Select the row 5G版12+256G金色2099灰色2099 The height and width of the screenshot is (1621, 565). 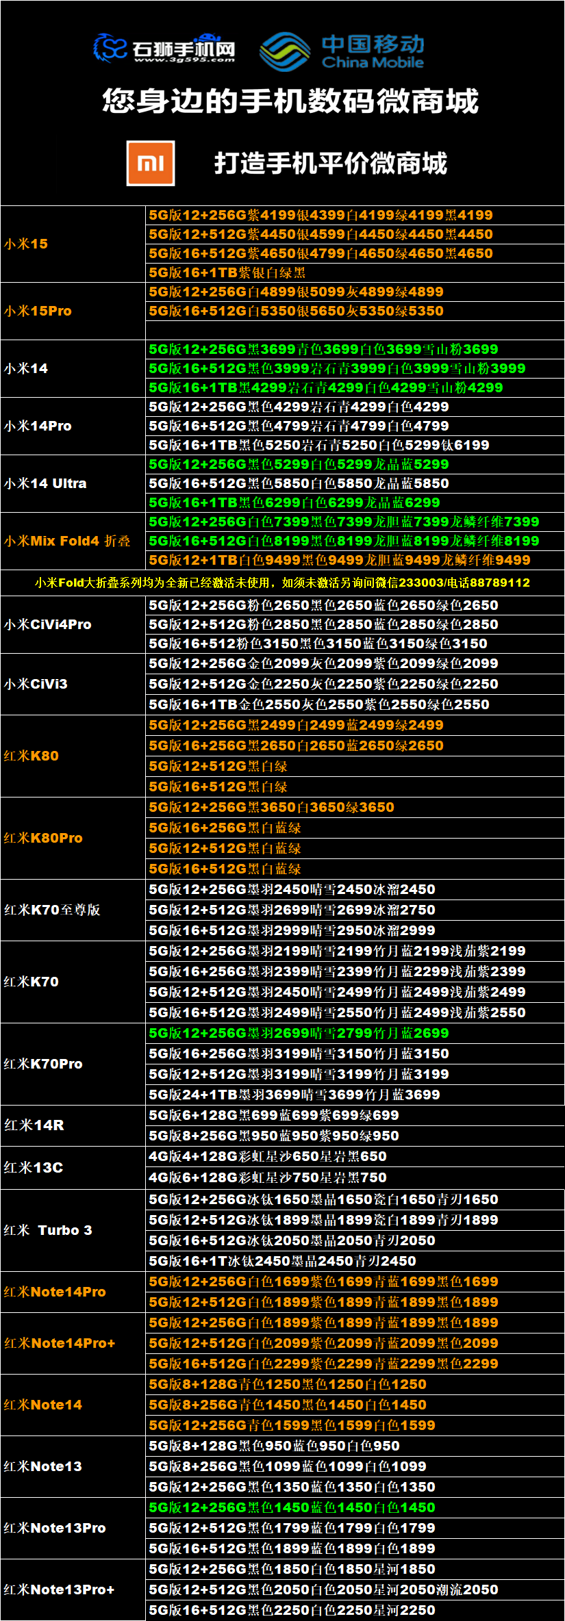(355, 663)
